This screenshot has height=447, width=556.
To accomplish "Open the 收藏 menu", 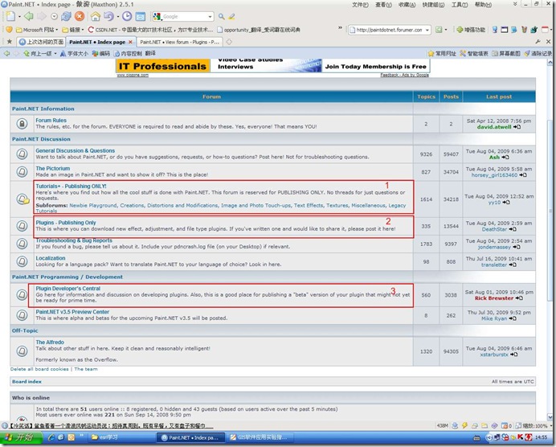I will (x=407, y=5).
